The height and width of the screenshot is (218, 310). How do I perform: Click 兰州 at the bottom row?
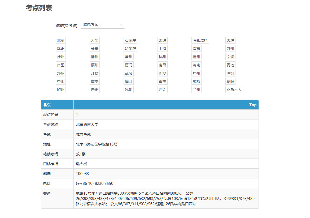pyautogui.click(x=196, y=89)
